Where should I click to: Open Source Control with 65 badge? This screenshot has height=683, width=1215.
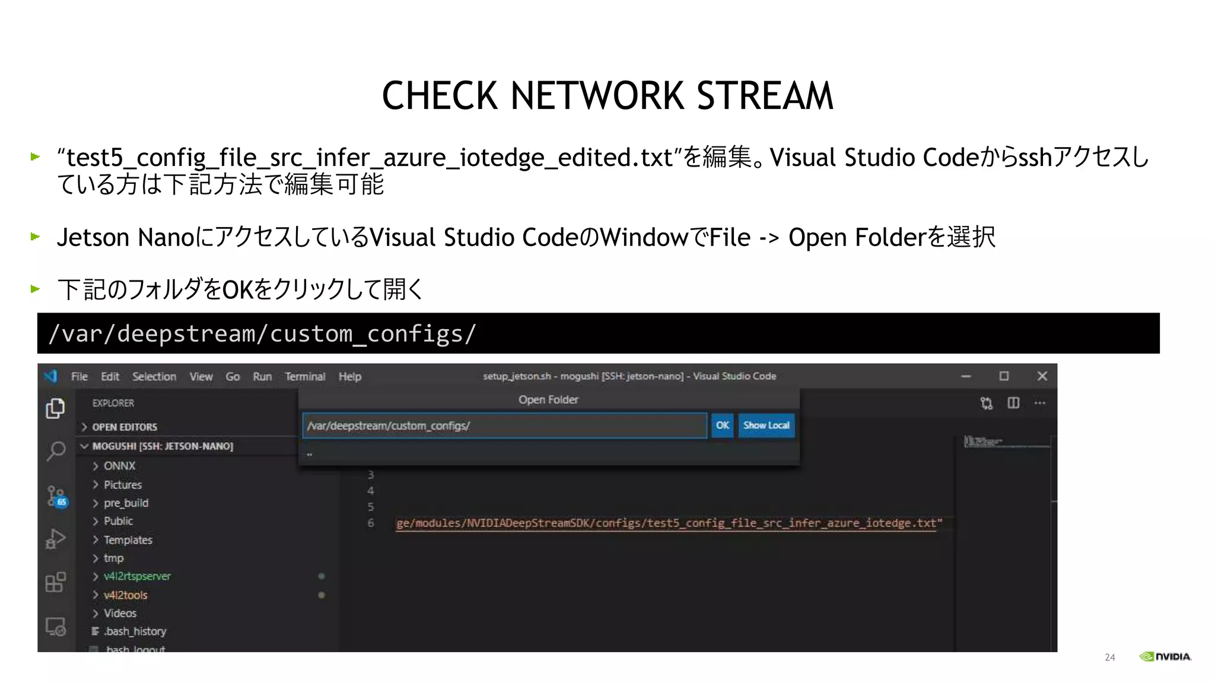(56, 496)
